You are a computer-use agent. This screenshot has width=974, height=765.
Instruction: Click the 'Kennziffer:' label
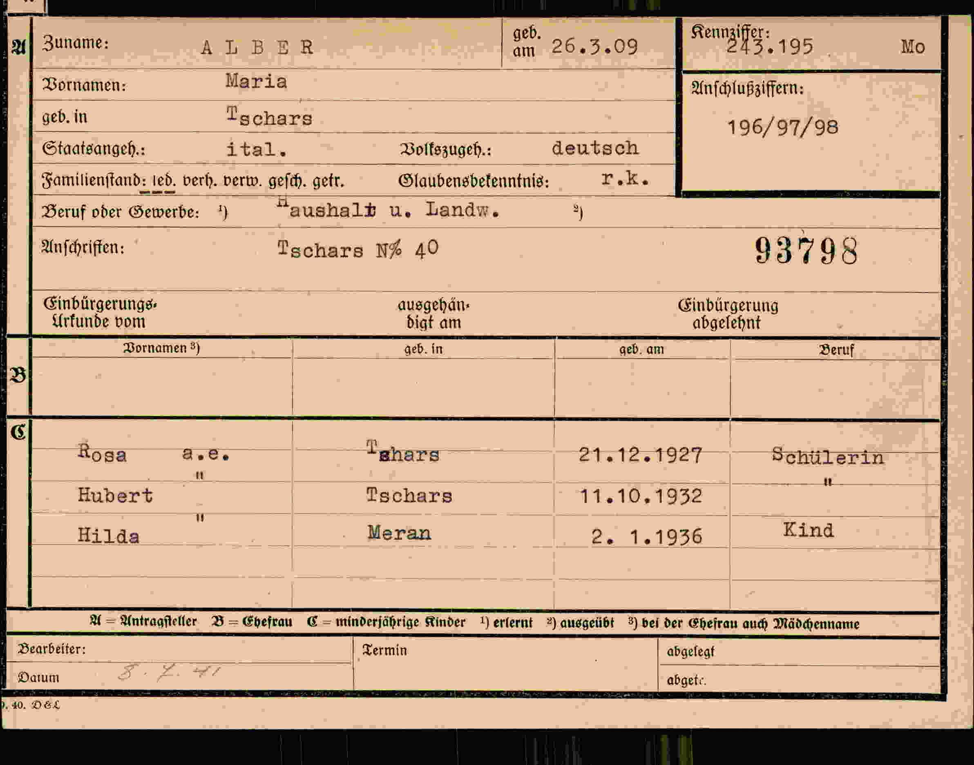tap(730, 32)
